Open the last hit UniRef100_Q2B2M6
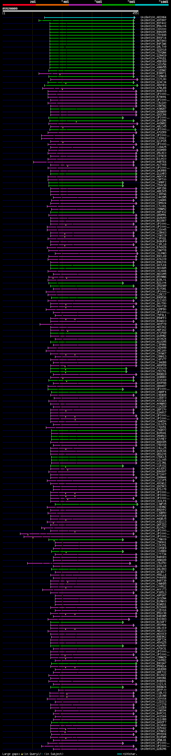Image resolution: width=171 pixels, height=756 pixels. point(153,749)
